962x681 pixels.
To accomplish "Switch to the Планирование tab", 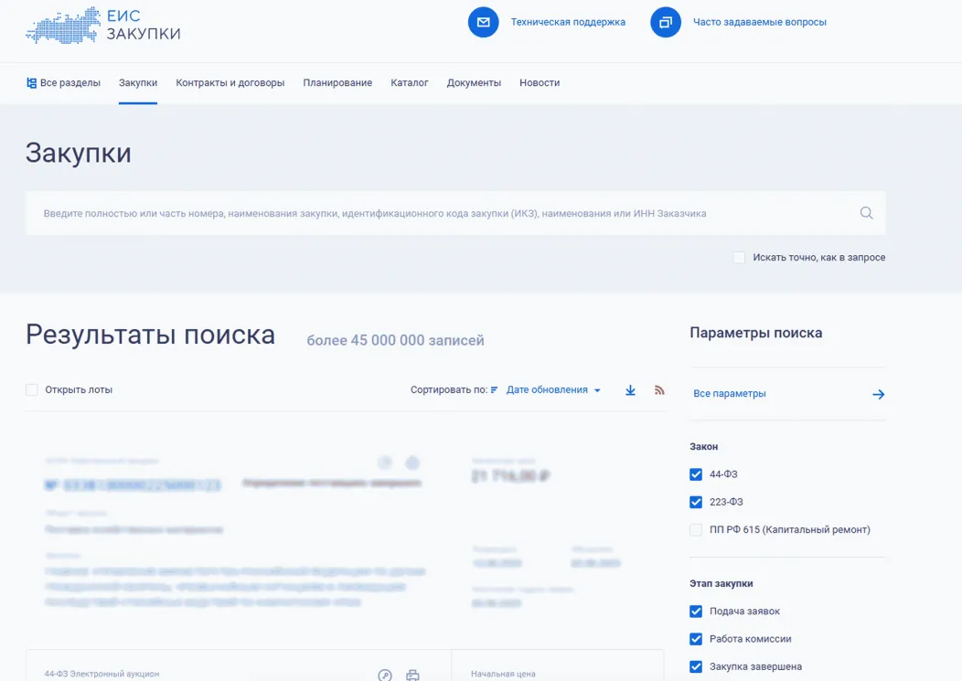I will tap(337, 83).
